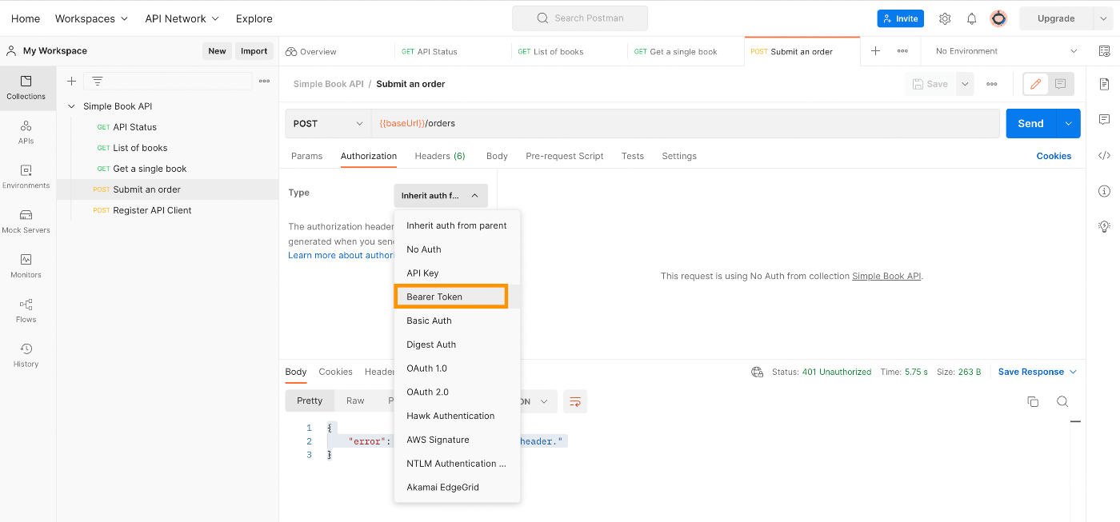The image size is (1120, 522).
Task: Open the No Environment selector
Action: [1006, 51]
